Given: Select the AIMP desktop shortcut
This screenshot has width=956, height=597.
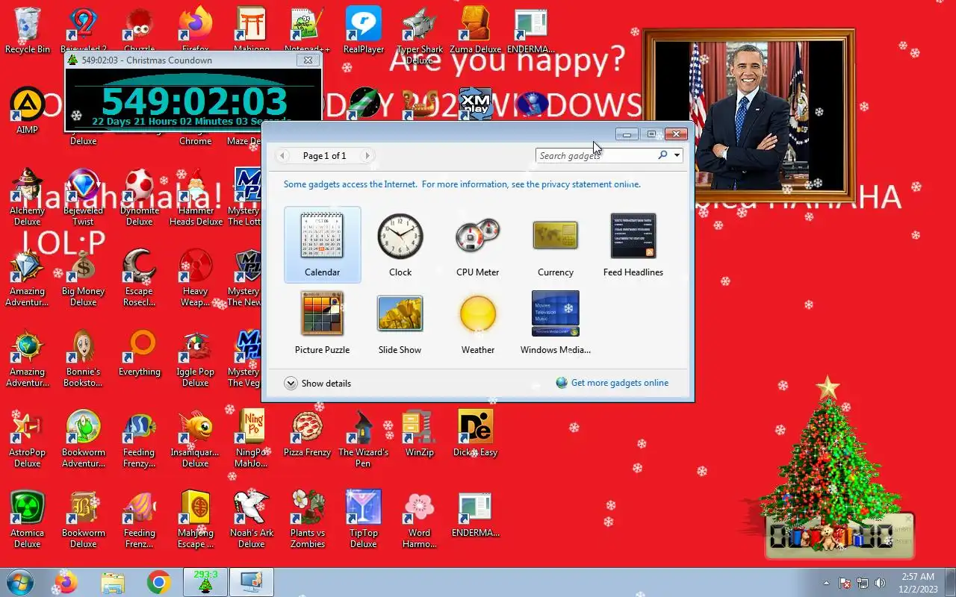Looking at the screenshot, I should [28, 110].
